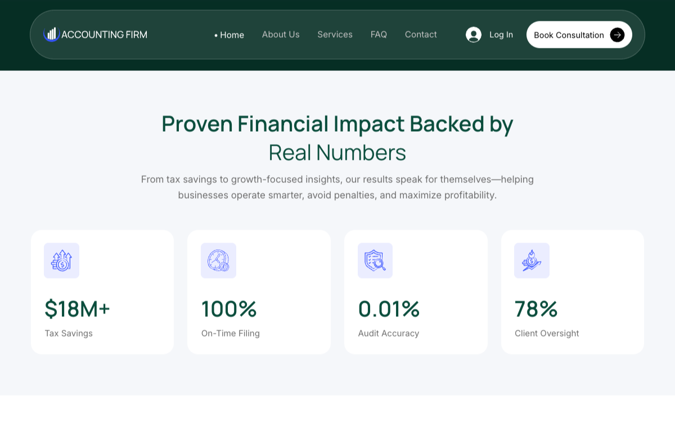
Task: Click the Log In link
Action: click(502, 34)
